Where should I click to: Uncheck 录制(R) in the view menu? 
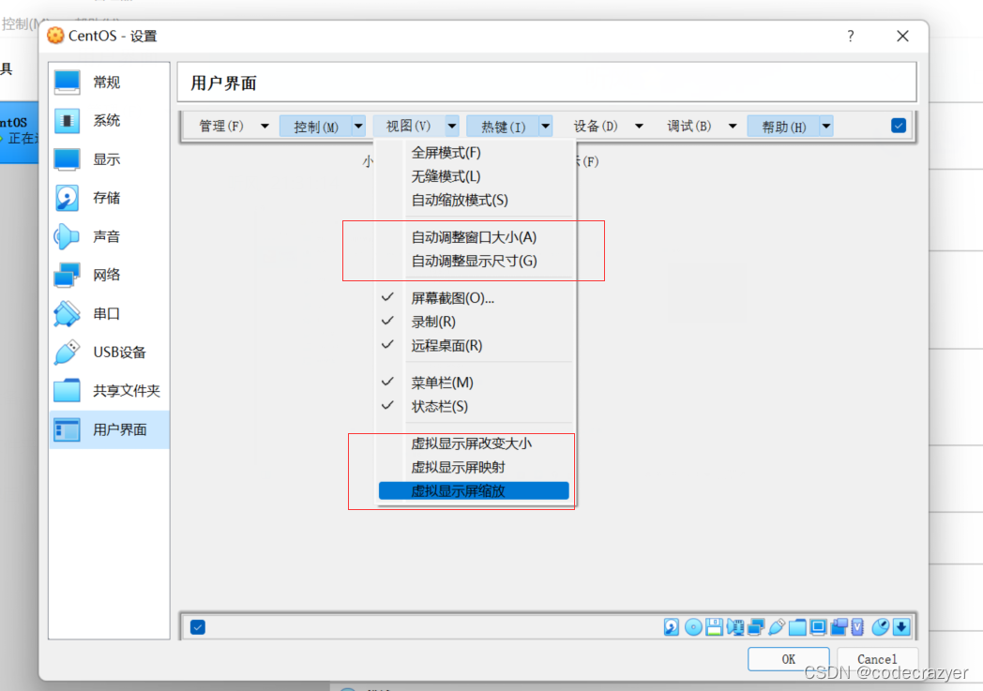point(476,322)
